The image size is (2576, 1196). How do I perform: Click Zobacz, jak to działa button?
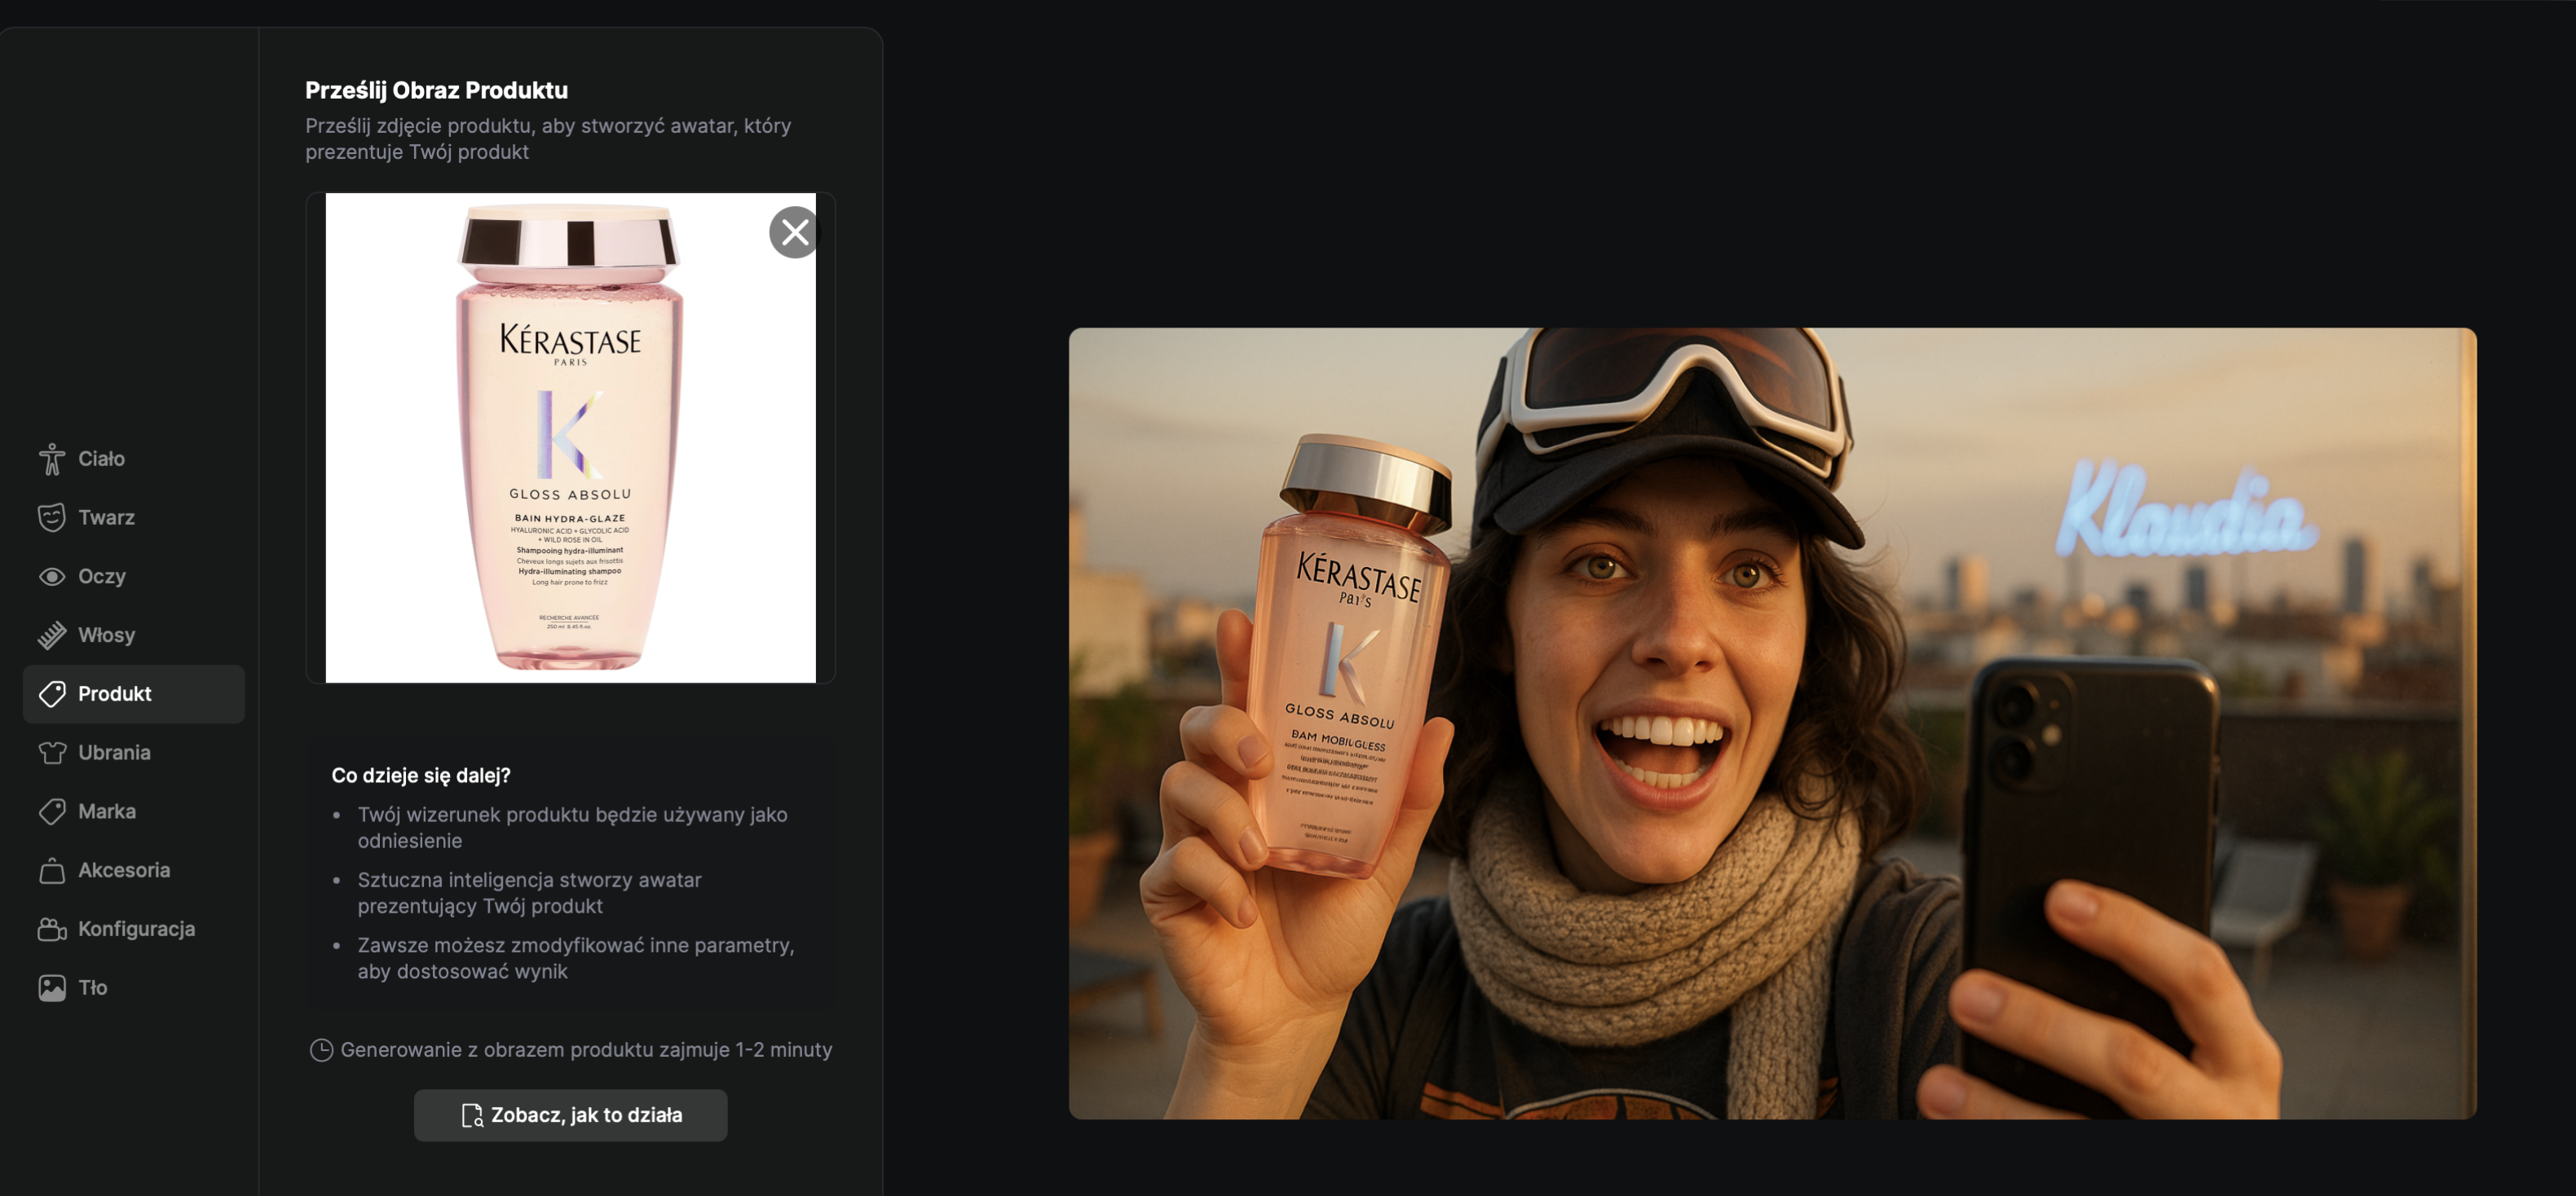pyautogui.click(x=570, y=1115)
